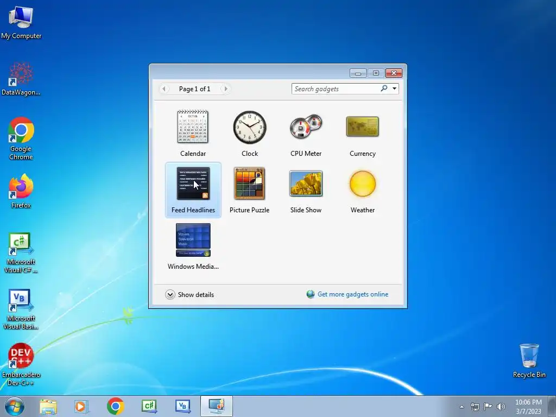Open the network tray icon
Screen dimensions: 556x417
475,407
